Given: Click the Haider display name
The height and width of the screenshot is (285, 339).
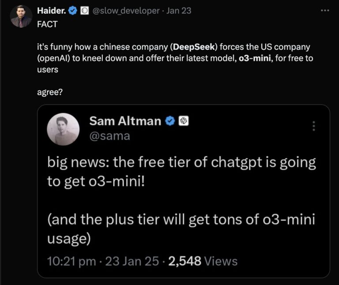Looking at the screenshot, I should point(51,11).
